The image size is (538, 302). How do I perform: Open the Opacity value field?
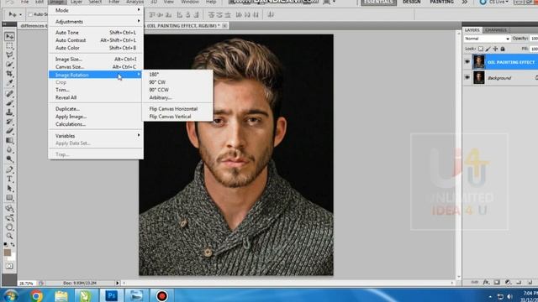click(534, 39)
